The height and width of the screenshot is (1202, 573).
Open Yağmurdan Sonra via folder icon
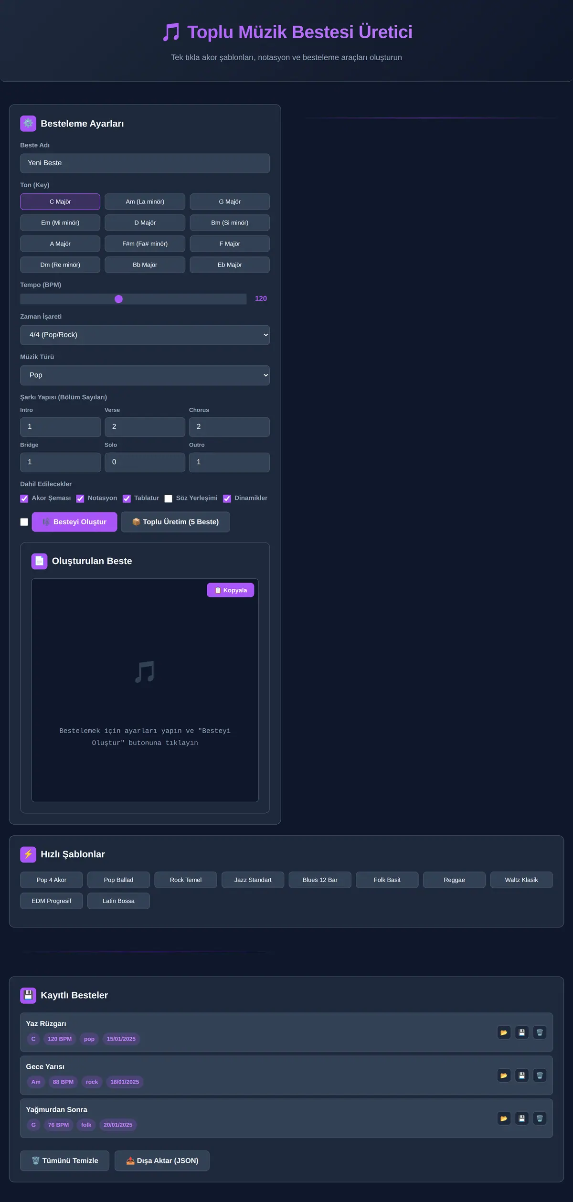coord(504,1118)
